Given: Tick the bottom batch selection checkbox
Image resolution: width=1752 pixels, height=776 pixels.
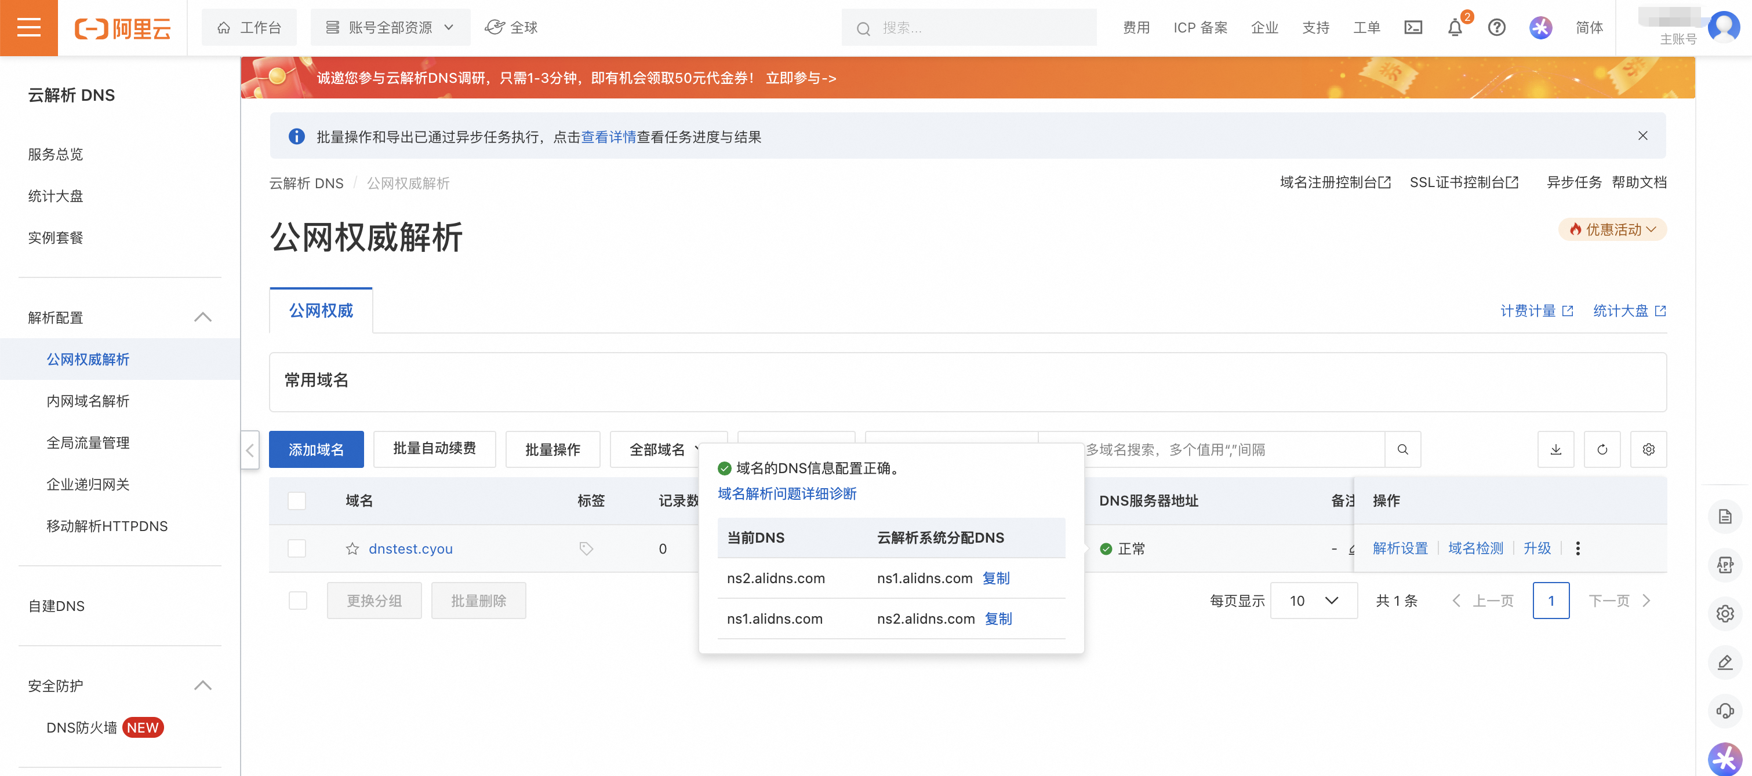Looking at the screenshot, I should [x=297, y=601].
